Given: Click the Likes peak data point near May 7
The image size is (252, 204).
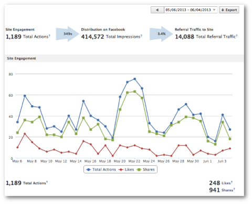Looking at the screenshot, I should [25, 134].
